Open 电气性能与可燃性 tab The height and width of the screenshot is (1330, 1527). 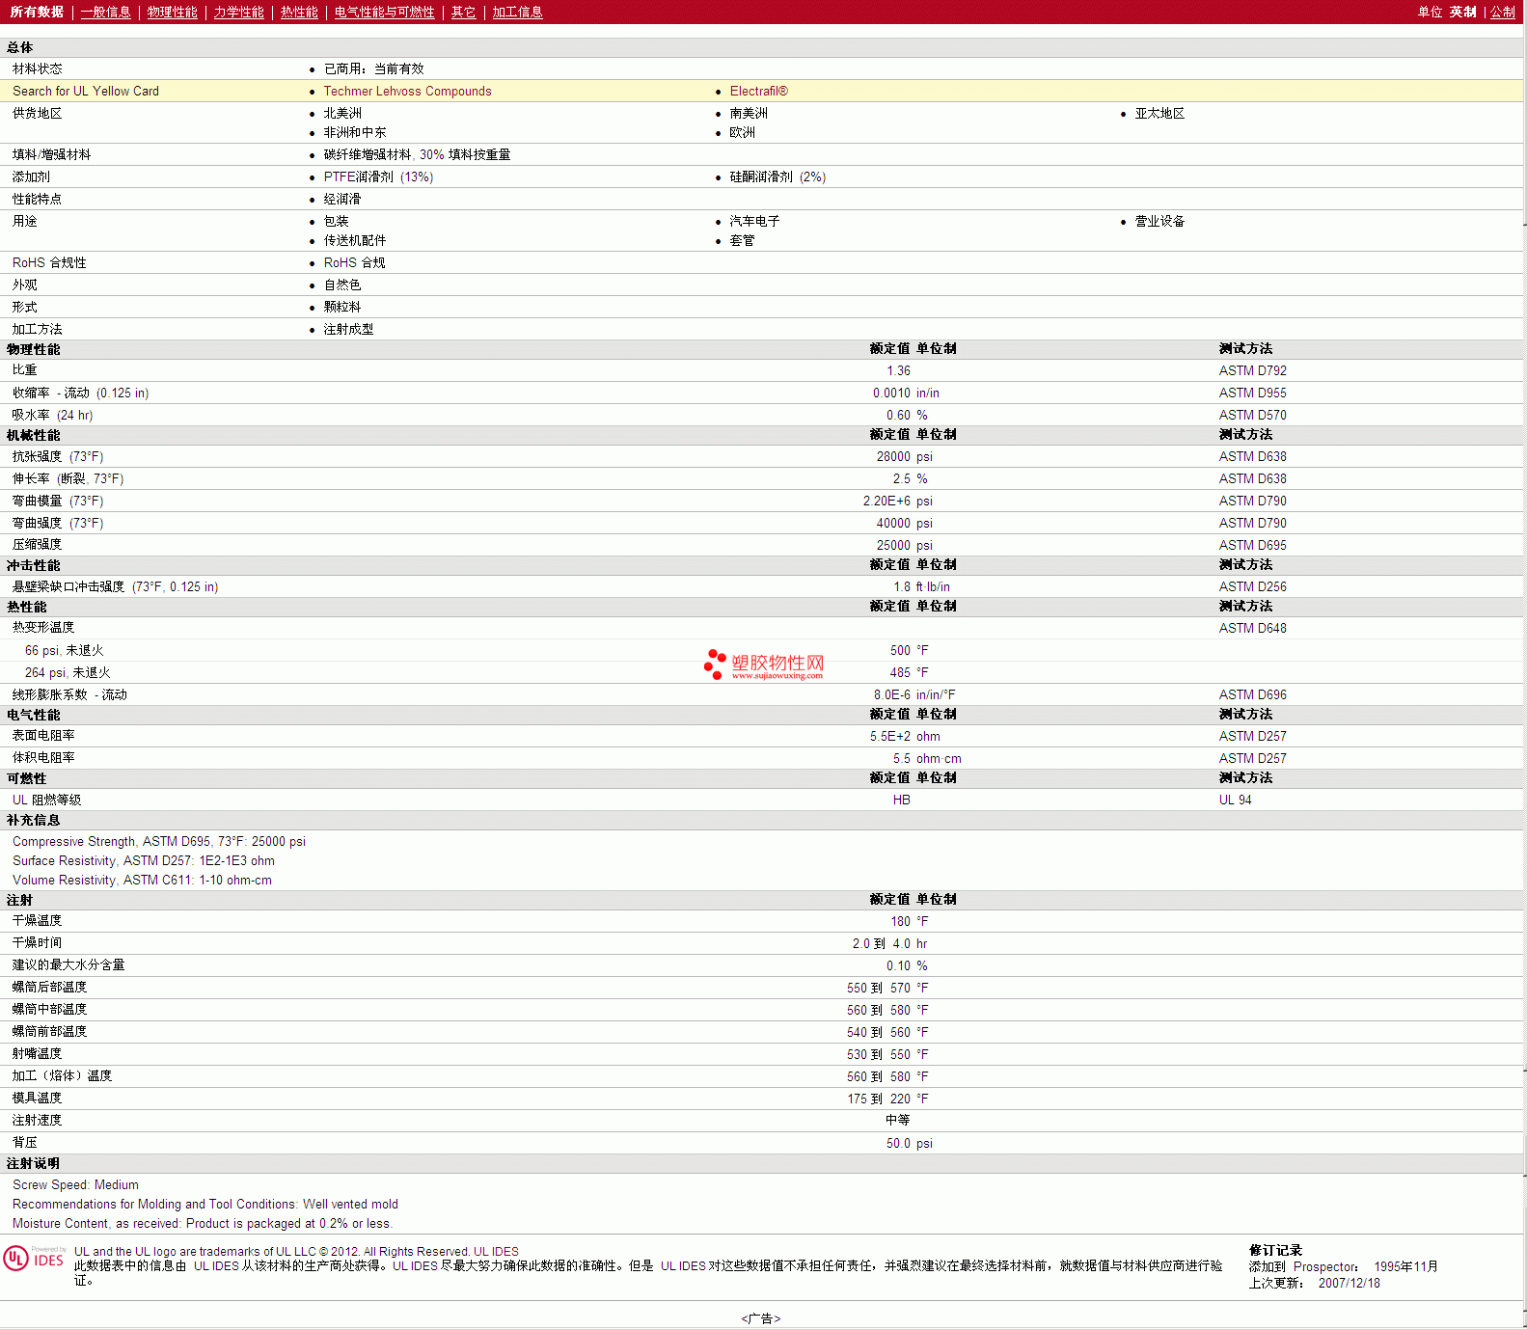point(384,12)
